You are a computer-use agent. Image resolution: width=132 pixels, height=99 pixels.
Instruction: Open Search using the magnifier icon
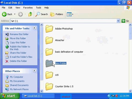[38, 14]
